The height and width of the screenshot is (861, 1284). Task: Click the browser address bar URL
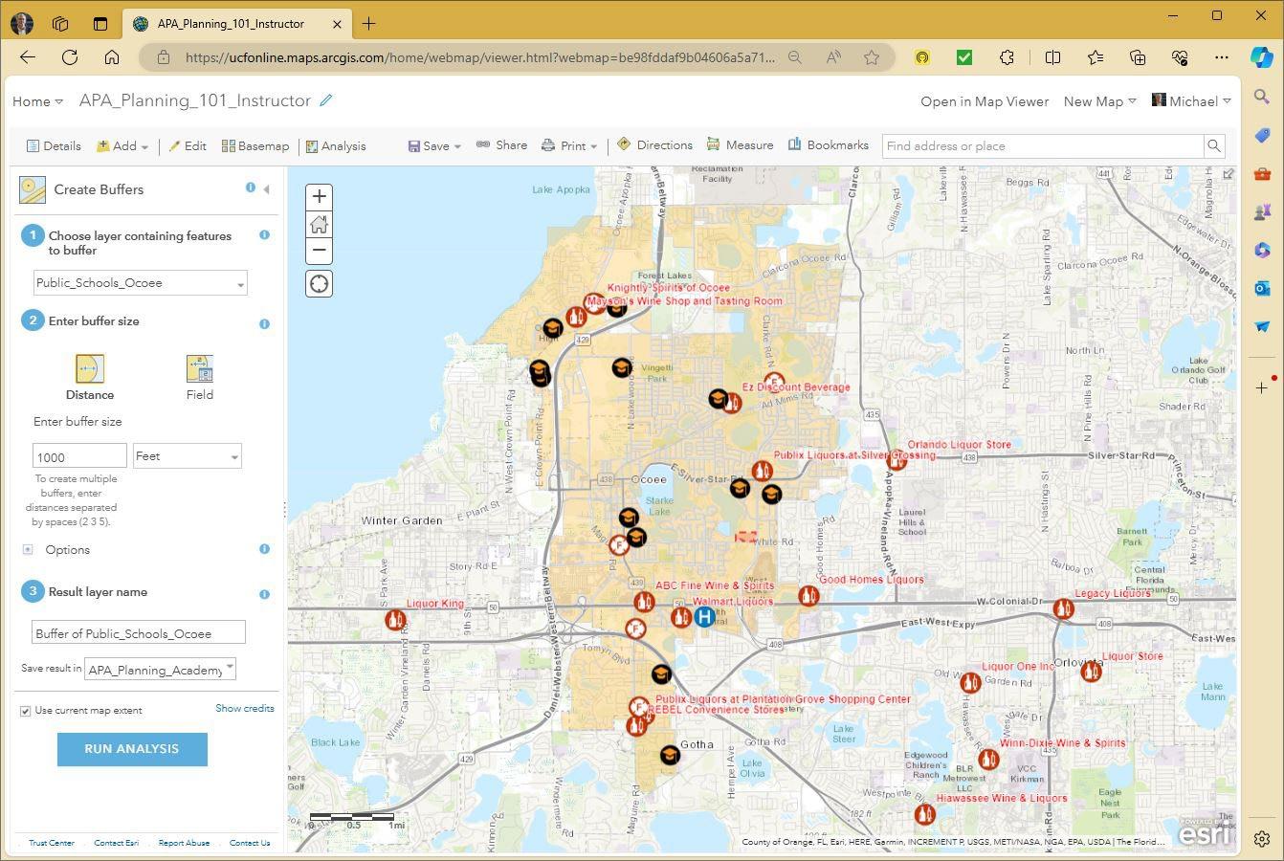(x=480, y=57)
